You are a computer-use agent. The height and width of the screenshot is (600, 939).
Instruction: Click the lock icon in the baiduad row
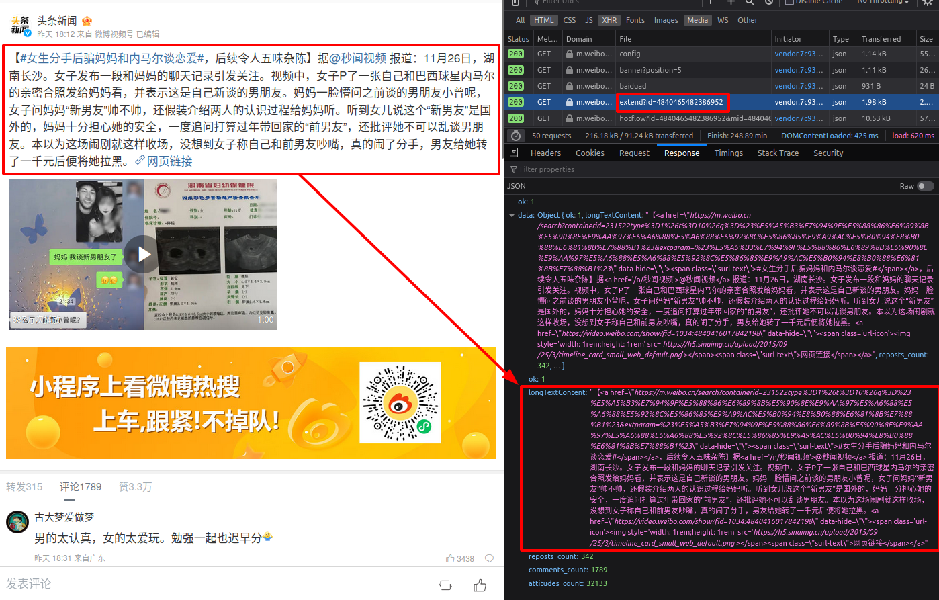click(570, 86)
